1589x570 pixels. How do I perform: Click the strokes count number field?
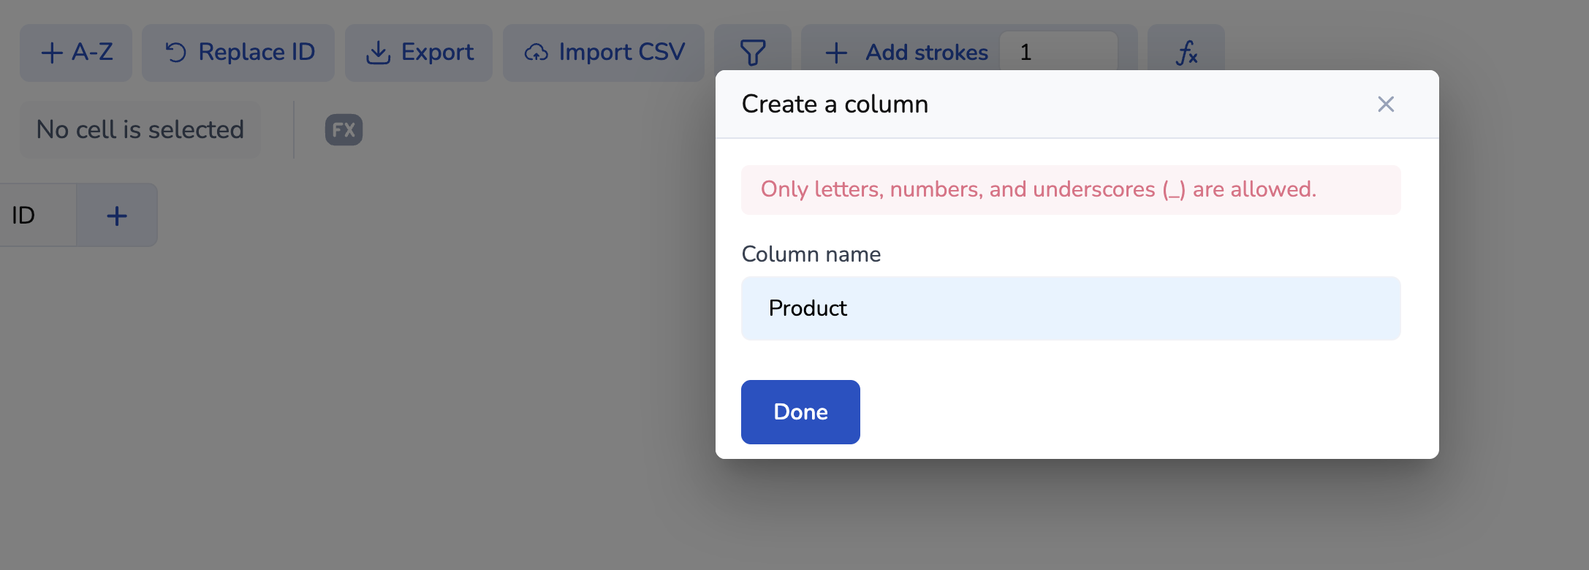tap(1057, 53)
